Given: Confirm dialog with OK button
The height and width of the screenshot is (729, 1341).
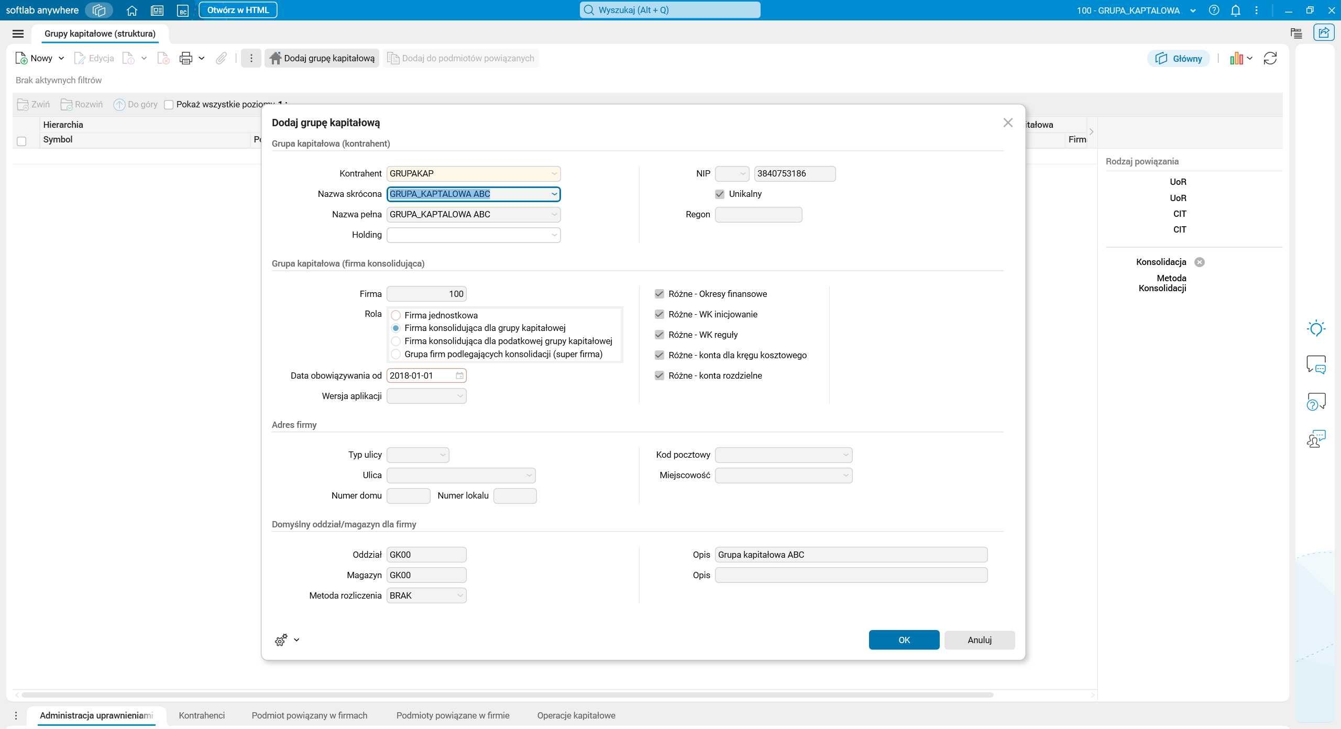Looking at the screenshot, I should (904, 640).
